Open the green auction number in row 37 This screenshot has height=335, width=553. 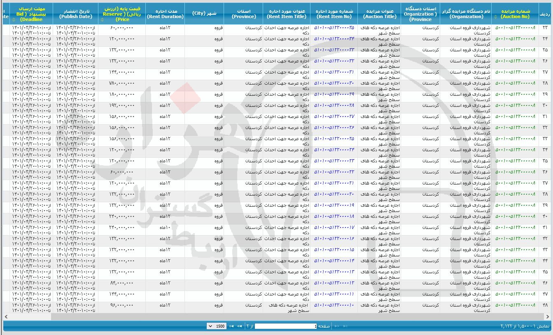coord(515,183)
